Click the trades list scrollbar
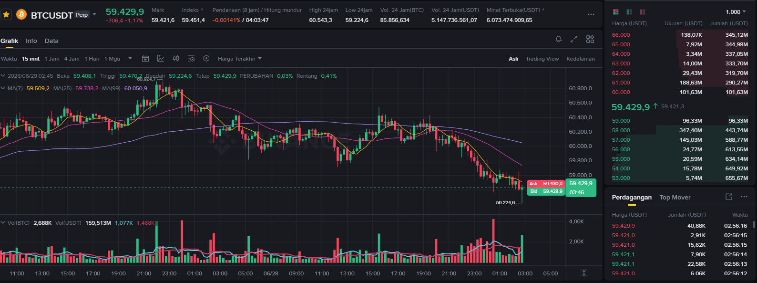Screen dimensions: 757x283 (x=754, y=224)
